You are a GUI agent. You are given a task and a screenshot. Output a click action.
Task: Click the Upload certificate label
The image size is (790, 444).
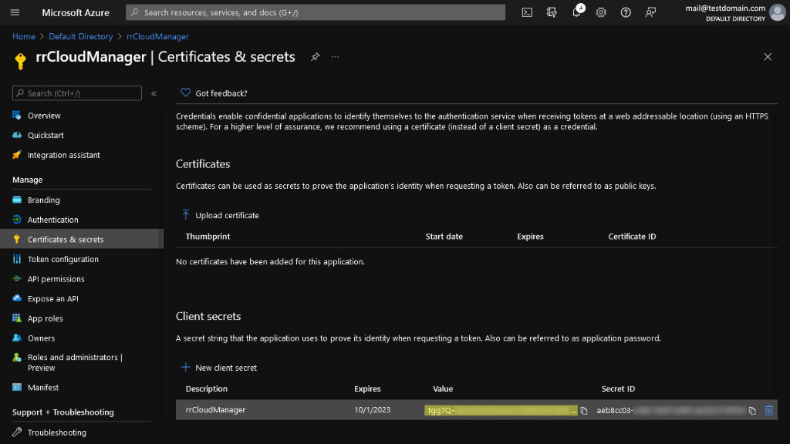point(228,216)
